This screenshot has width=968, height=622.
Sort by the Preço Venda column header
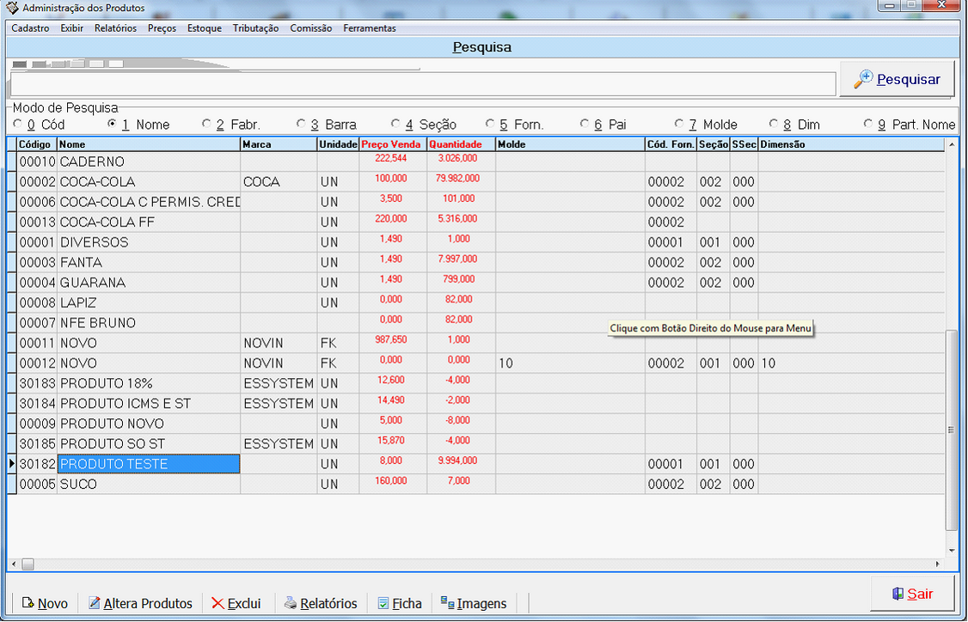point(392,144)
